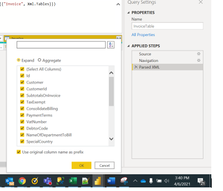
Task: Open the paint editor taskbar icon
Action: [86, 181]
